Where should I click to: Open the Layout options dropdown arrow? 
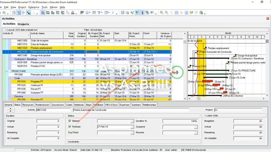pos(6,30)
